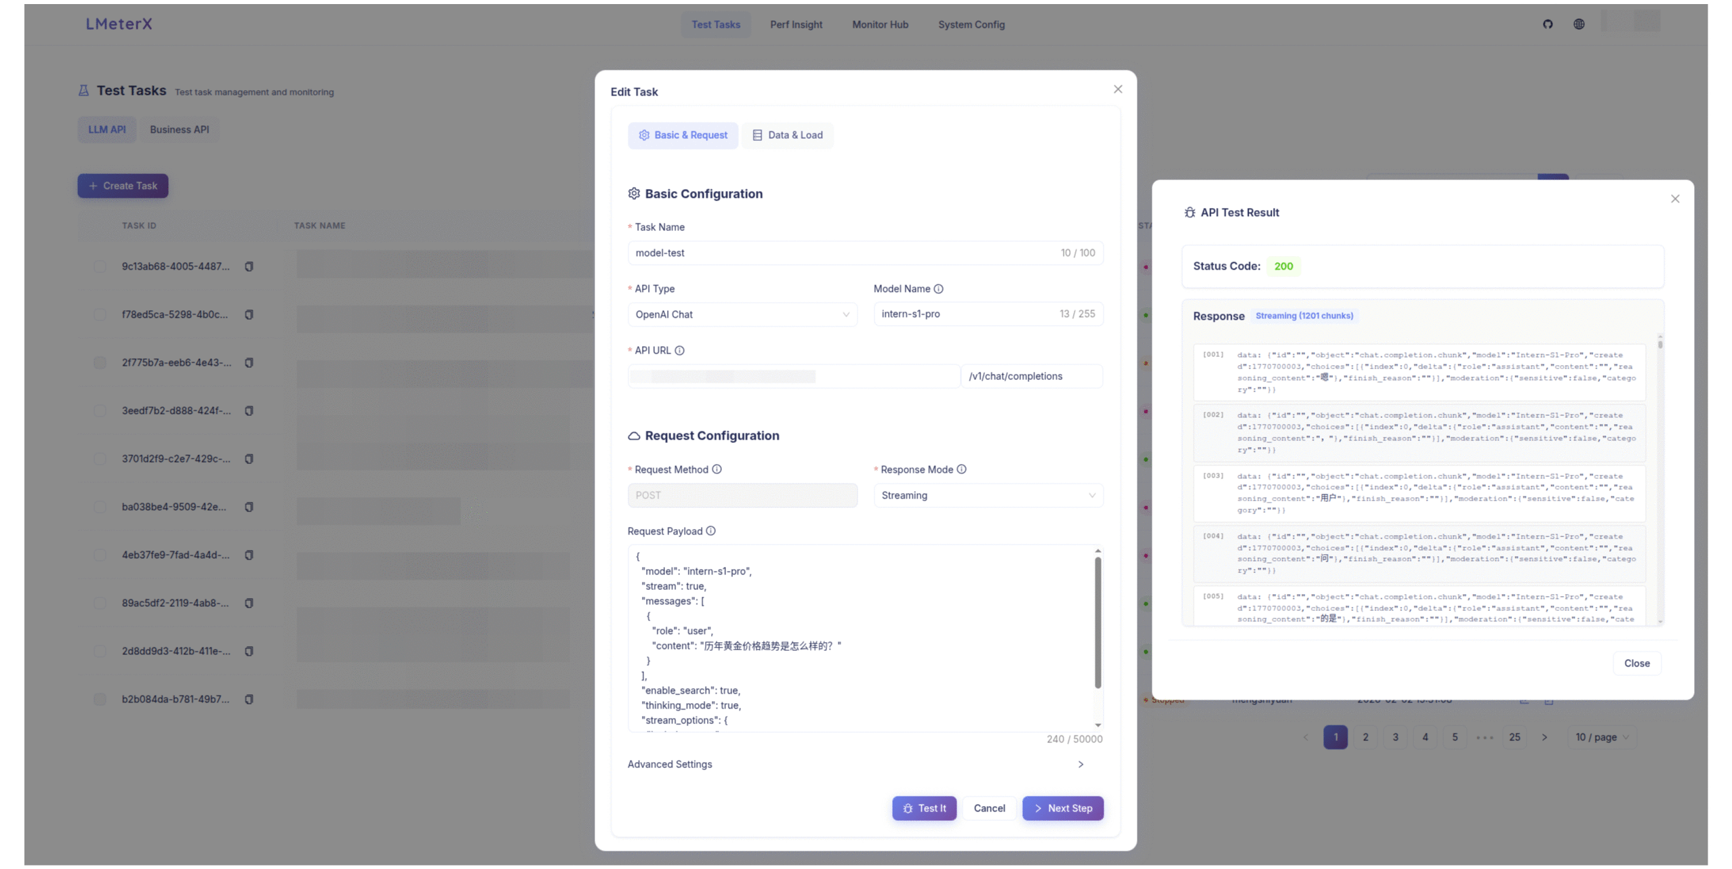Switch to the Data & Load tab
The image size is (1732, 869).
(x=787, y=135)
